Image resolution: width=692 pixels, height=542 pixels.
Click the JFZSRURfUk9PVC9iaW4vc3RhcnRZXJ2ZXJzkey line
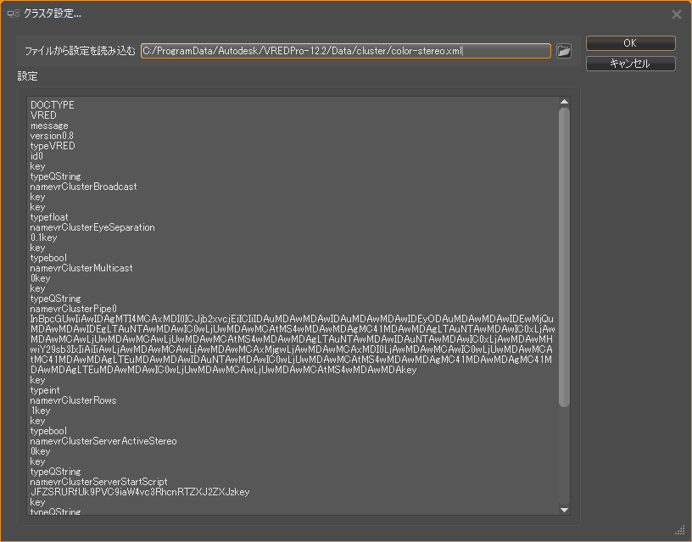140,492
